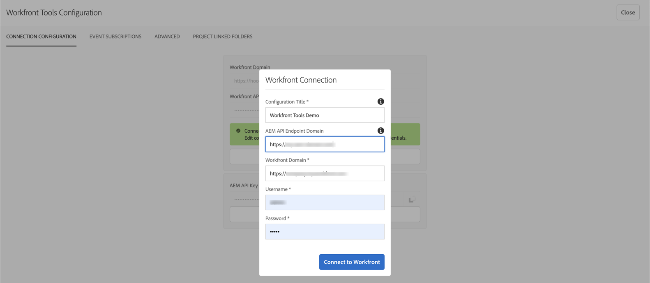This screenshot has width=650, height=283.
Task: Click the Configuration Title info icon
Action: (x=381, y=101)
